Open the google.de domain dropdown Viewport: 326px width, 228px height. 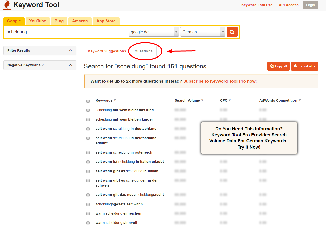point(154,32)
